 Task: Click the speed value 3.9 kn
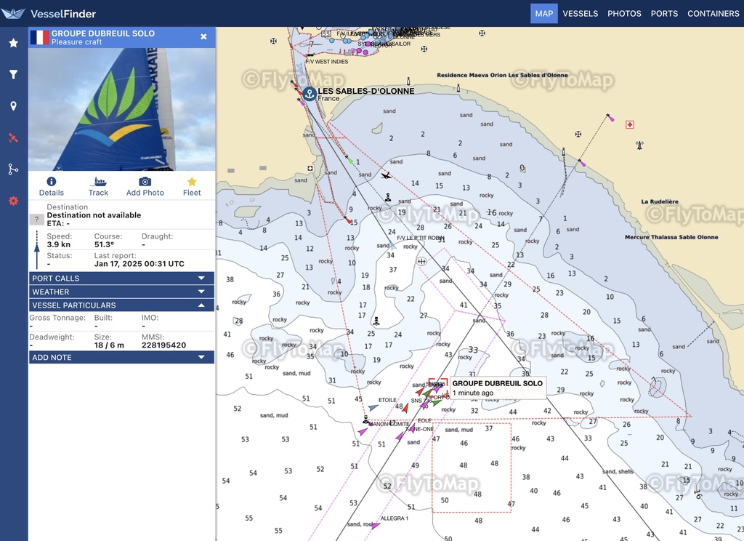point(58,244)
